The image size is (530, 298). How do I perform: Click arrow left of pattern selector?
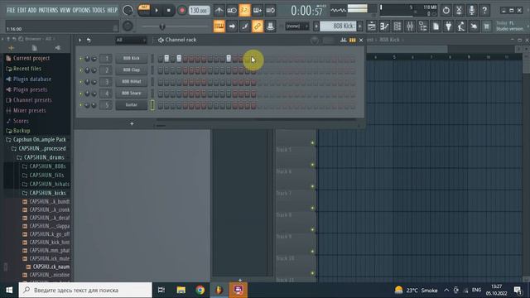(316, 26)
